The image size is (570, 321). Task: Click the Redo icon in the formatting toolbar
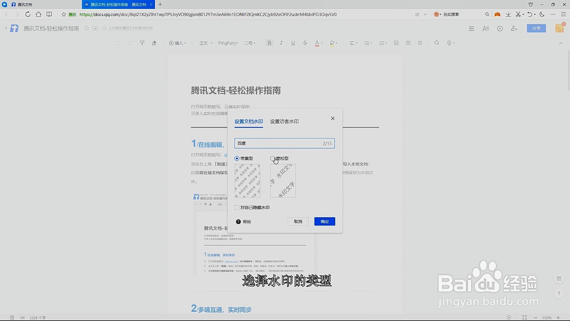130,43
